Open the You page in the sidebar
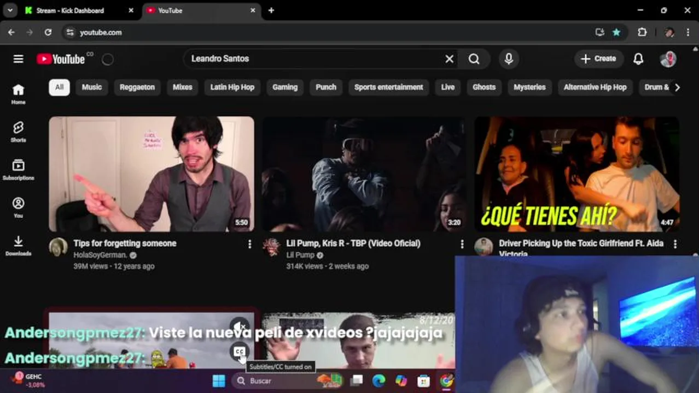The height and width of the screenshot is (393, 699). tap(18, 208)
